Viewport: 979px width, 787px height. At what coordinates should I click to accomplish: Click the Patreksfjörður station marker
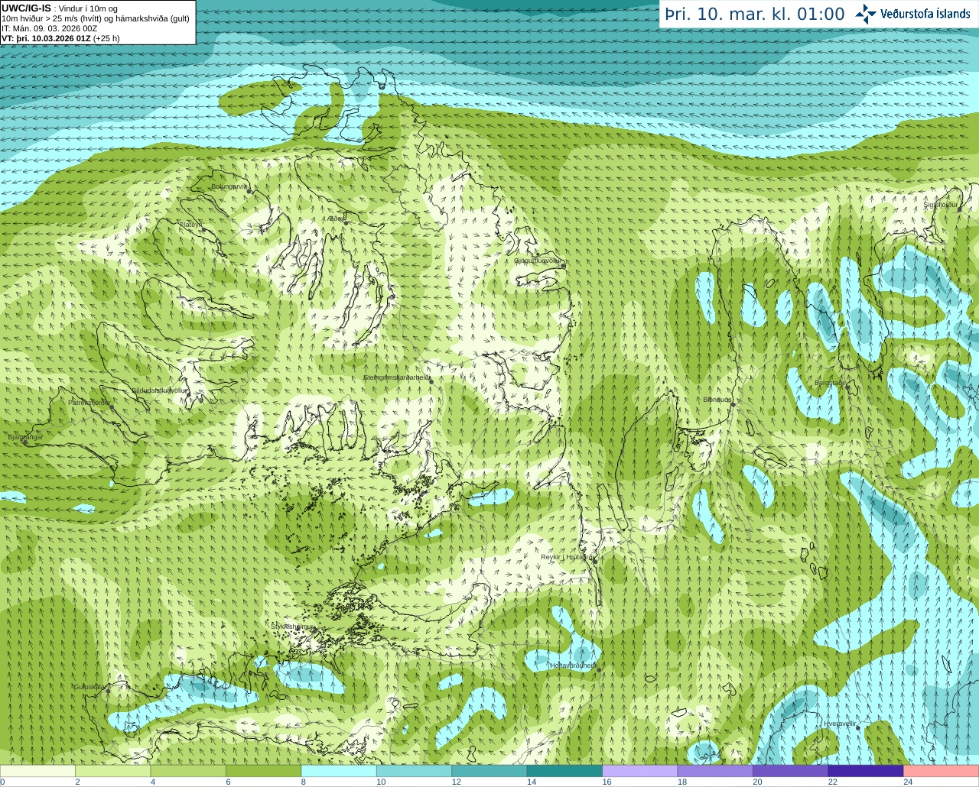click(x=112, y=407)
